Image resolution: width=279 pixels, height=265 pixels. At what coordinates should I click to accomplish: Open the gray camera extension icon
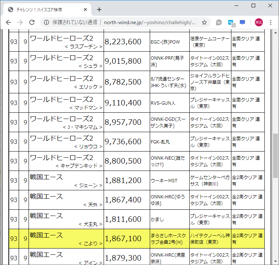[x=219, y=23]
